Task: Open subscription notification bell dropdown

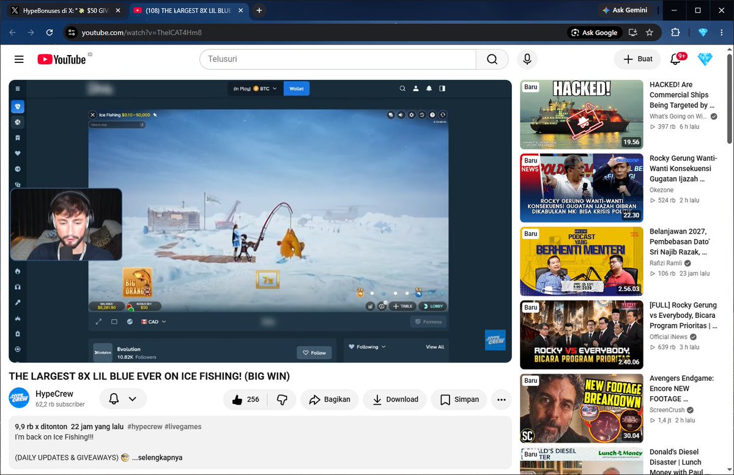Action: 123,399
